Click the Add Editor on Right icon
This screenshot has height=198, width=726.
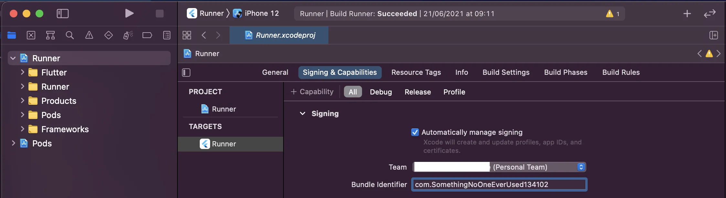713,35
